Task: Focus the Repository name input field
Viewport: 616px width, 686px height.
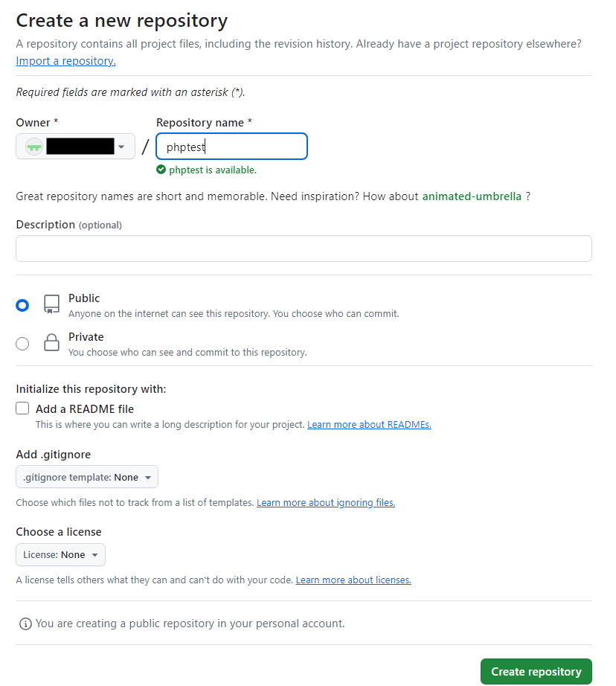Action: 232,147
